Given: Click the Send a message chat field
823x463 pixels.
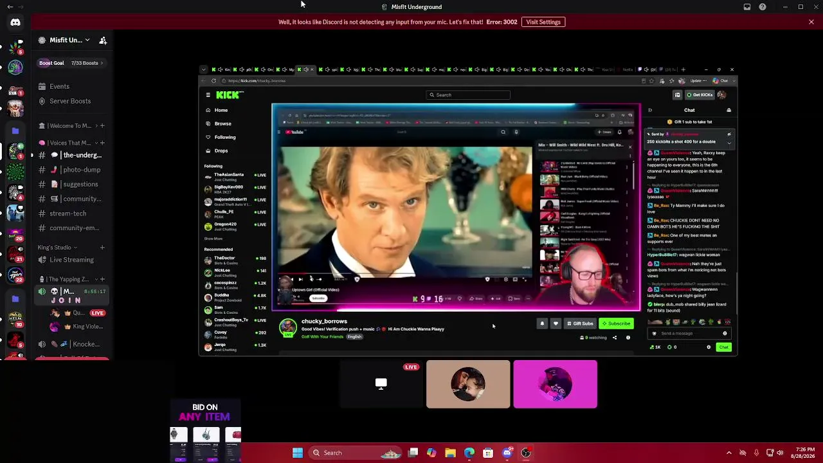Looking at the screenshot, I should 688,334.
